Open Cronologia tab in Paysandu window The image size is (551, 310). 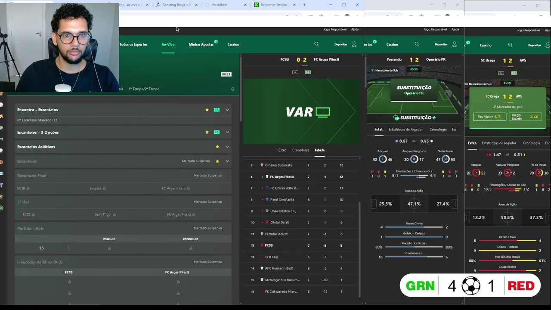[438, 129]
